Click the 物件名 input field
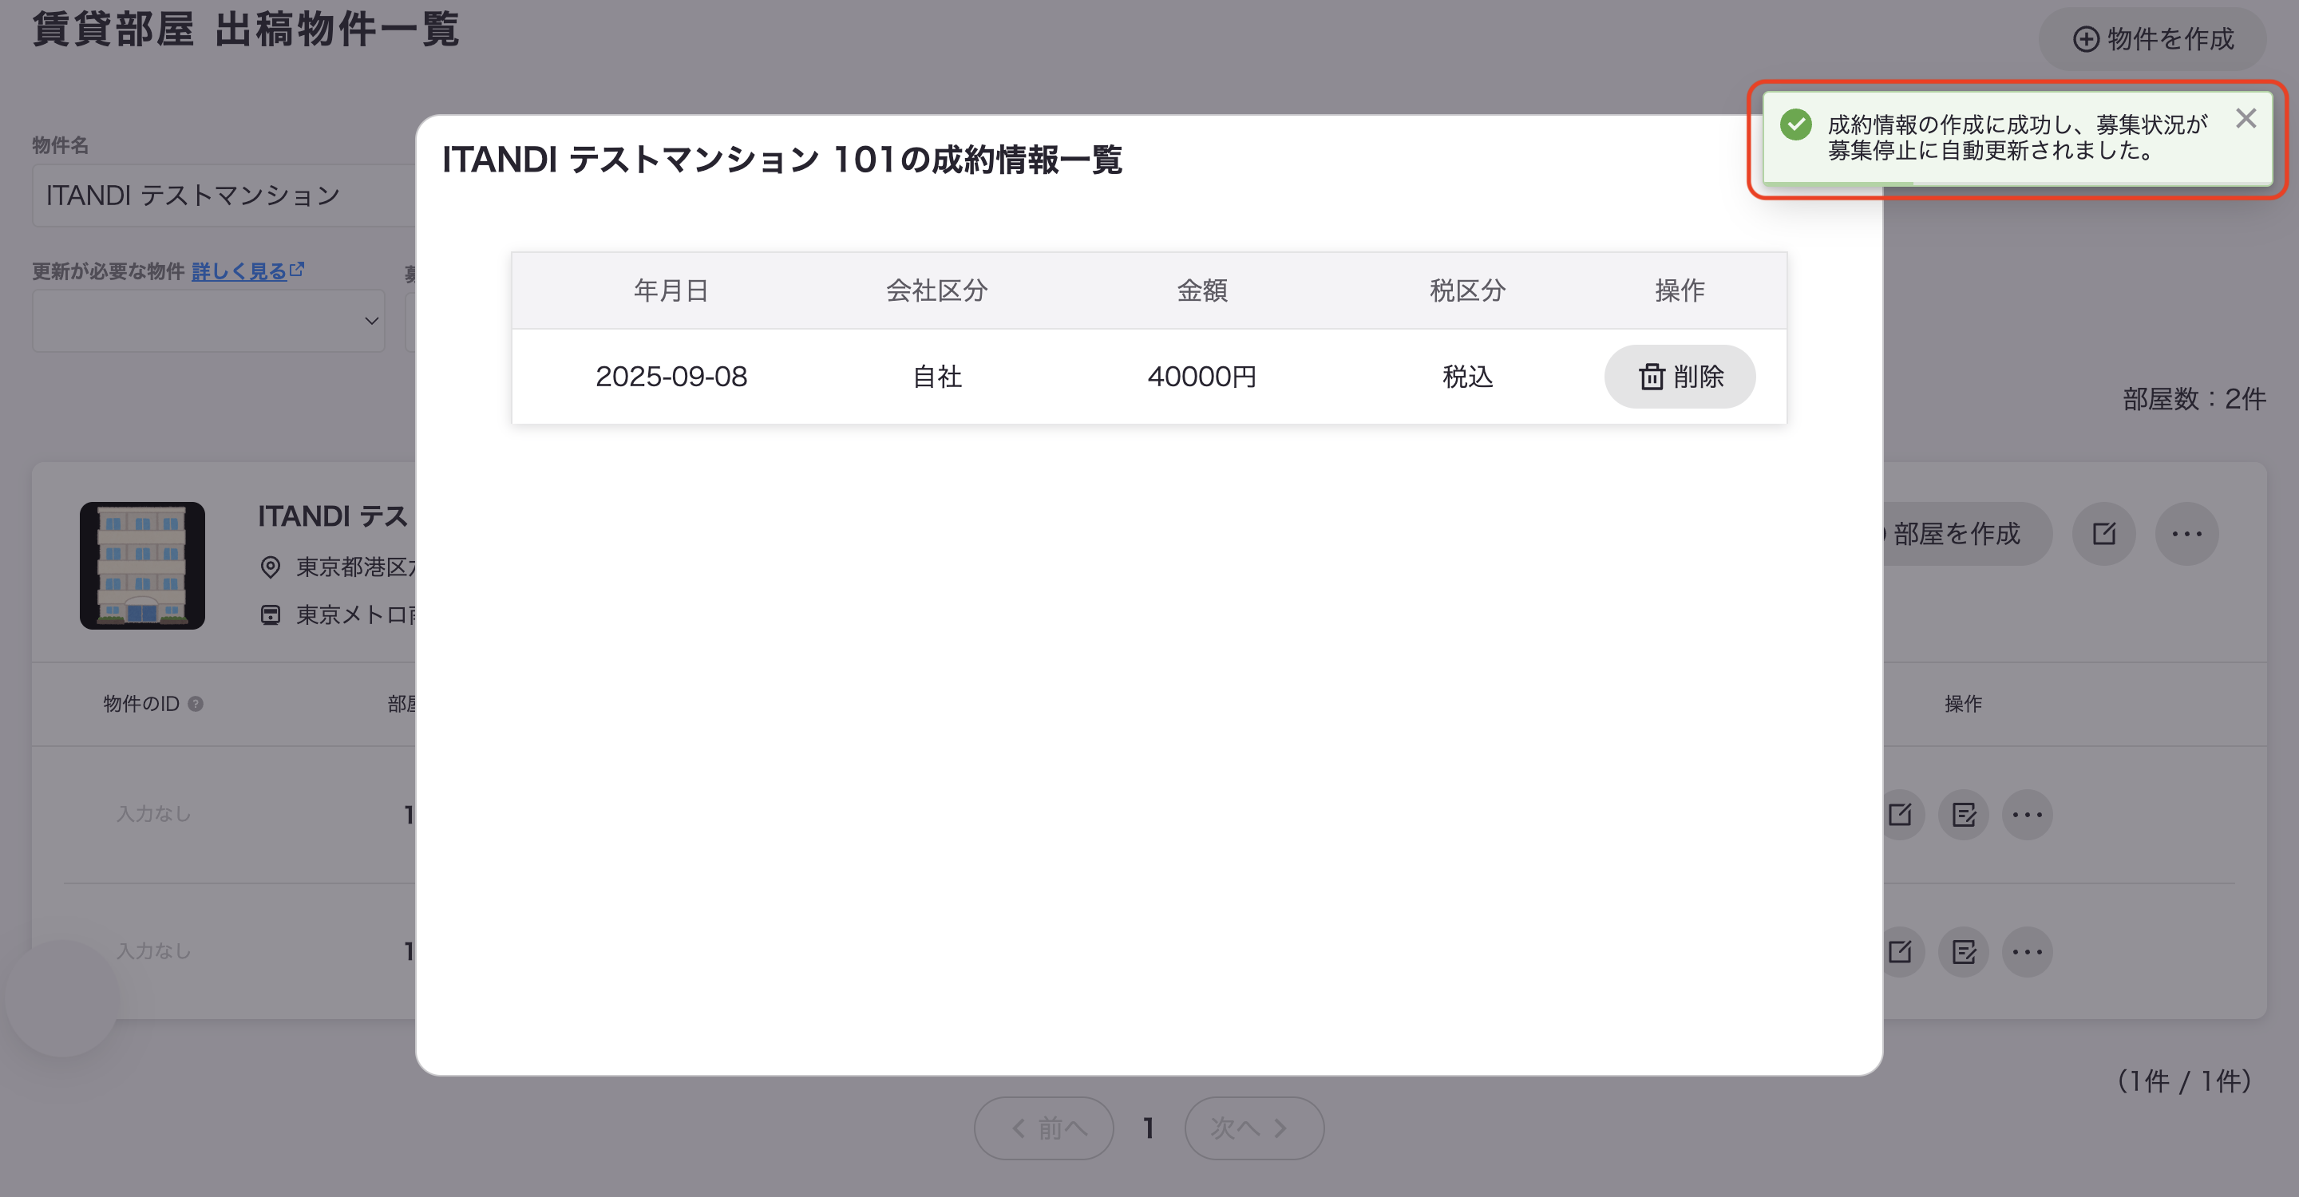Screen dimensions: 2299x1197 [x=225, y=196]
